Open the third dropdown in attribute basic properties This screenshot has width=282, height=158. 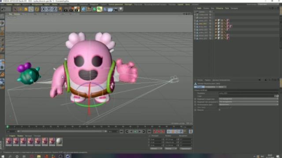click(x=249, y=104)
